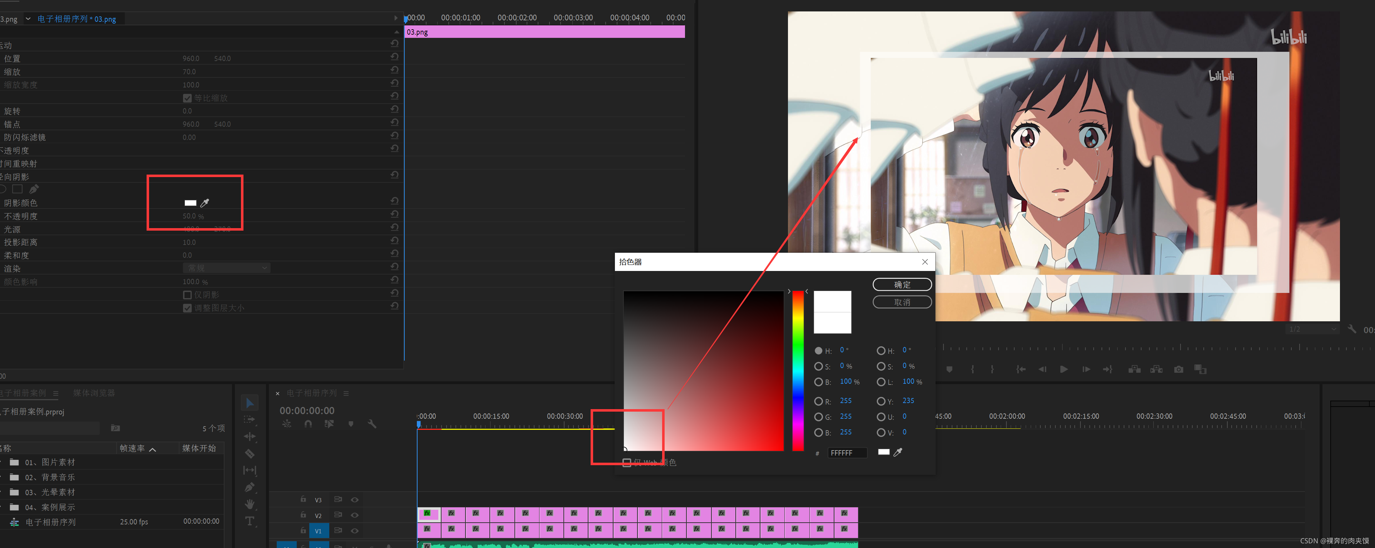Reset the 阴影颜色 parameter
The width and height of the screenshot is (1375, 548).
point(394,201)
